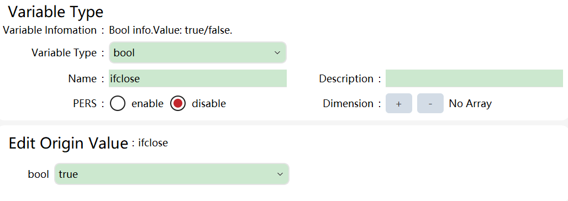Remove a dimension with the minus button
The width and height of the screenshot is (568, 201).
pos(430,103)
